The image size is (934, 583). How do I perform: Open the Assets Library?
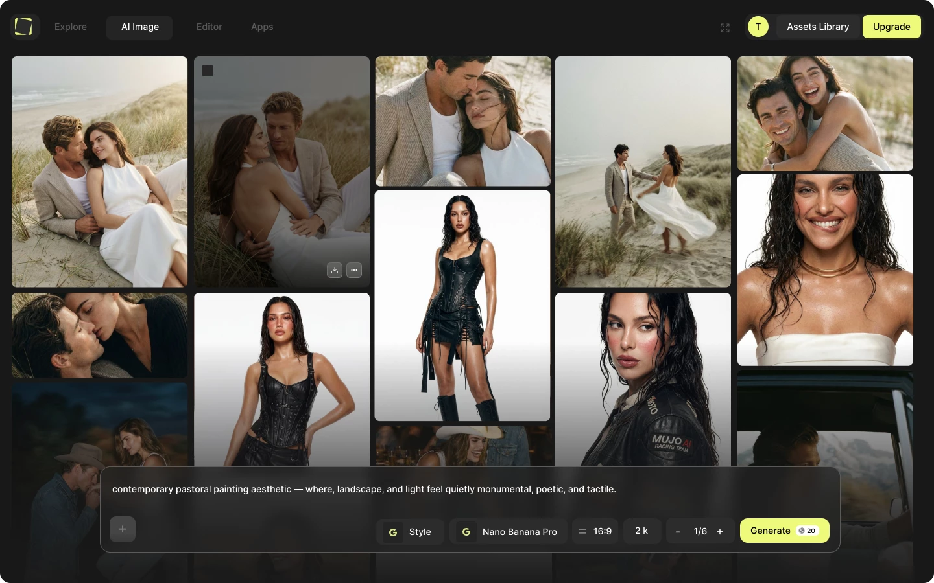818,27
